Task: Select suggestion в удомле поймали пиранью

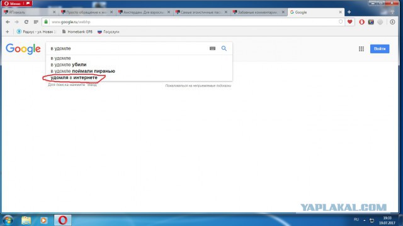Action: [139, 71]
